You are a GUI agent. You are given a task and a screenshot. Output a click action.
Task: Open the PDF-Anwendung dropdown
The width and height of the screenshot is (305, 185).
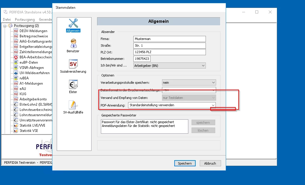[x=172, y=105]
